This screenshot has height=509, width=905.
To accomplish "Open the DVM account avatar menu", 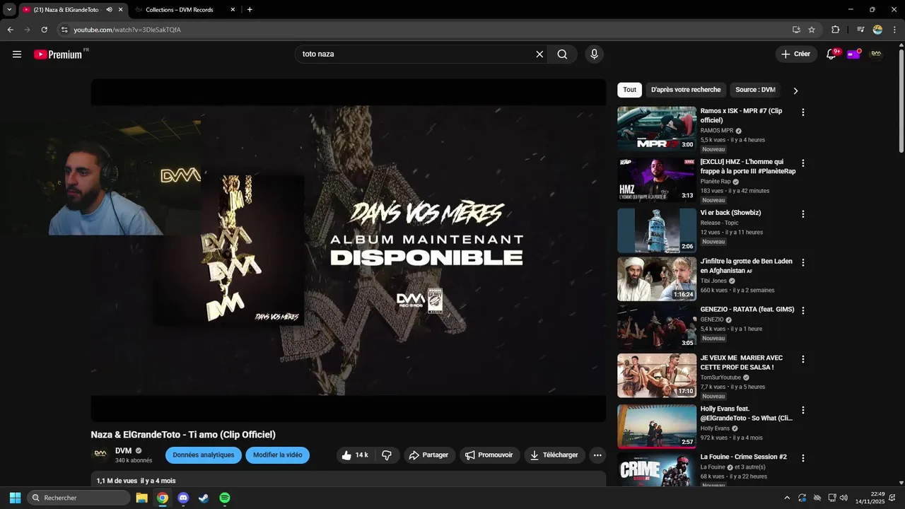I will pos(876,54).
